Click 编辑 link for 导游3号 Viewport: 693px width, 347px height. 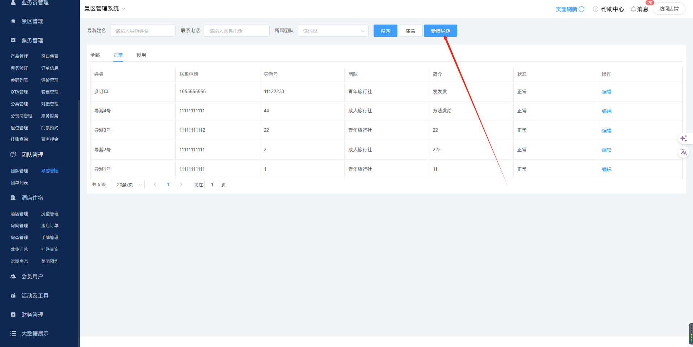[x=606, y=131]
